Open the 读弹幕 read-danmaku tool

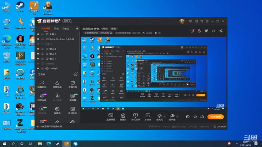(x=73, y=97)
